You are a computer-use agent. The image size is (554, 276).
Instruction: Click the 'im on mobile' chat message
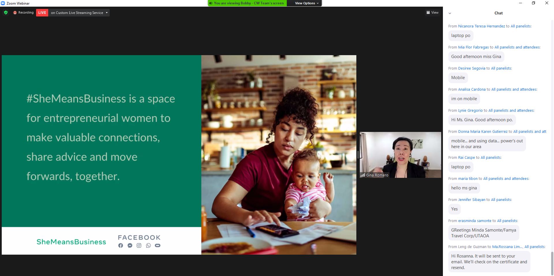[464, 99]
